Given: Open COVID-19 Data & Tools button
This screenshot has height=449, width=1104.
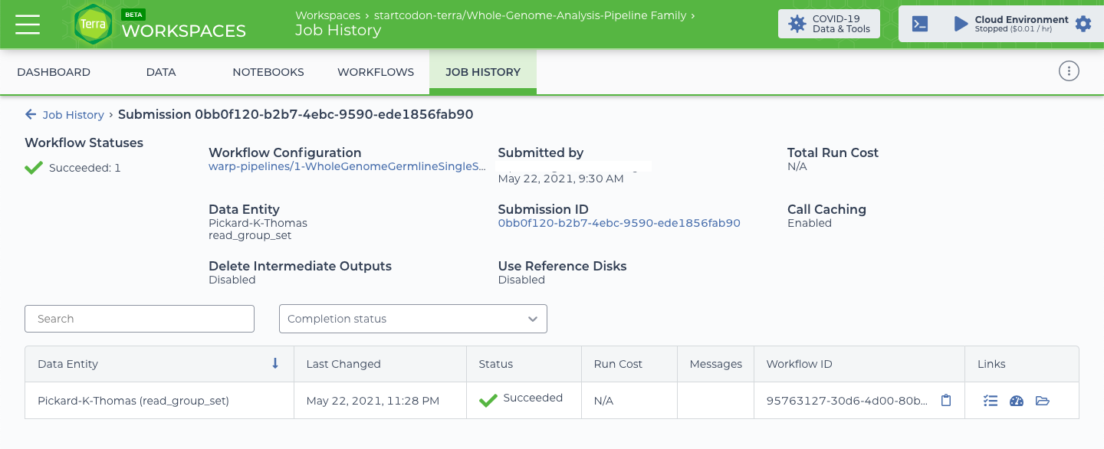Looking at the screenshot, I should coord(829,24).
